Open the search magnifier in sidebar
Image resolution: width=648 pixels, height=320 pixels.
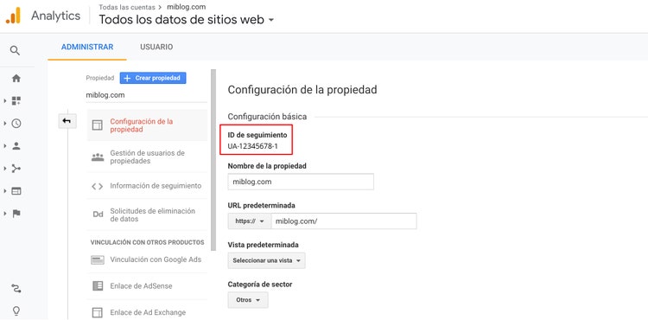point(15,51)
